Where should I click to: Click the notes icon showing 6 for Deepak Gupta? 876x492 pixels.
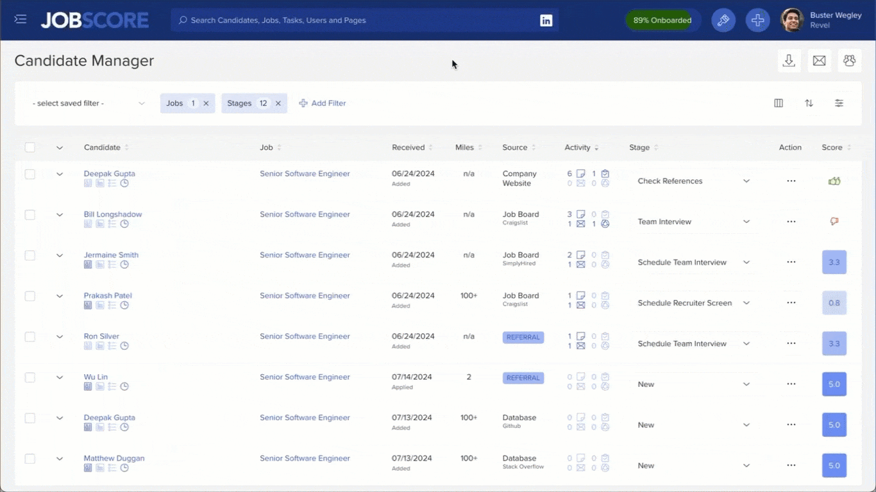(x=580, y=174)
